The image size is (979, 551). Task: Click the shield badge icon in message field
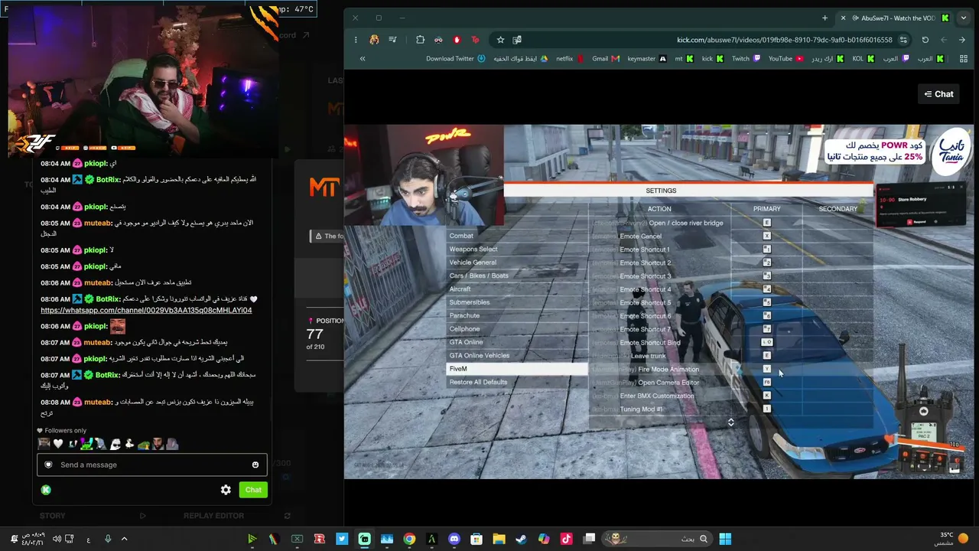point(49,465)
